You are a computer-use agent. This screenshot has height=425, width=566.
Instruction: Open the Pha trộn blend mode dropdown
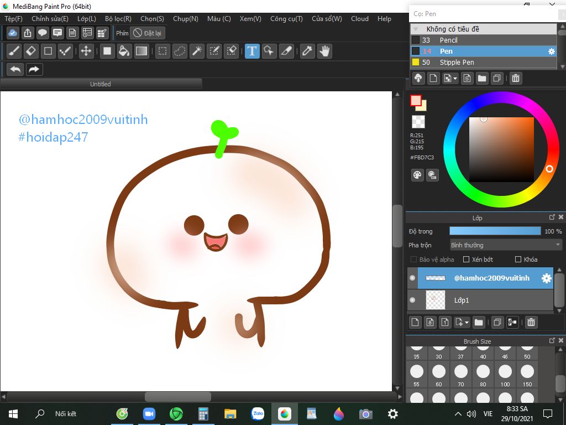pos(506,245)
